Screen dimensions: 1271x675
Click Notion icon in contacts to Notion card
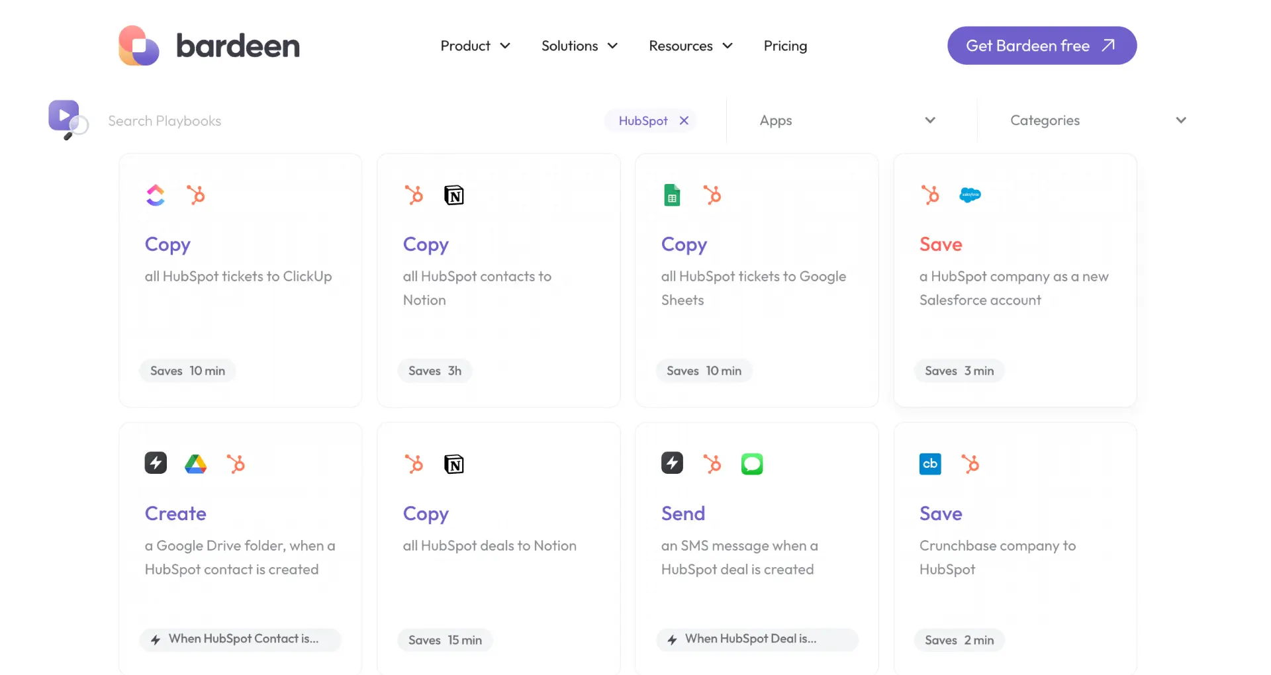(x=454, y=195)
